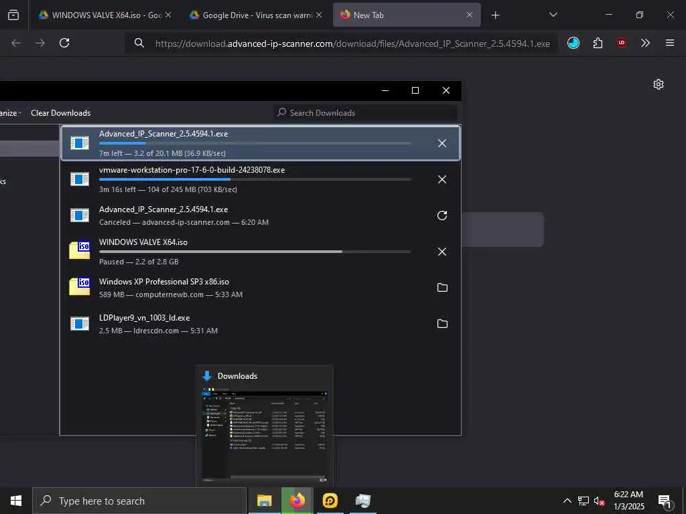Open the fourth taskbar app with computer icon
Screen dimensions: 686x514
[362, 501]
